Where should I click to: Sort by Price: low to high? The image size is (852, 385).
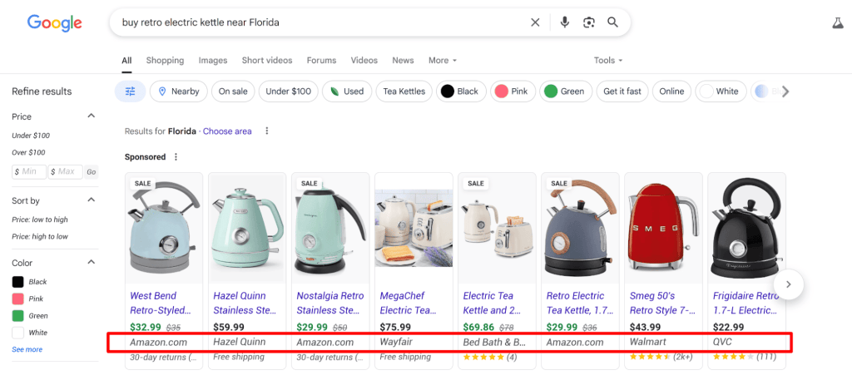pyautogui.click(x=40, y=220)
